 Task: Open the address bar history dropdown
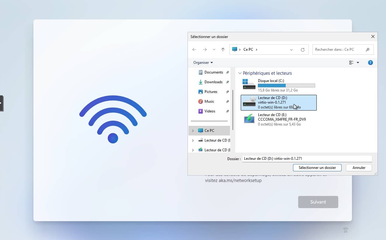291,50
